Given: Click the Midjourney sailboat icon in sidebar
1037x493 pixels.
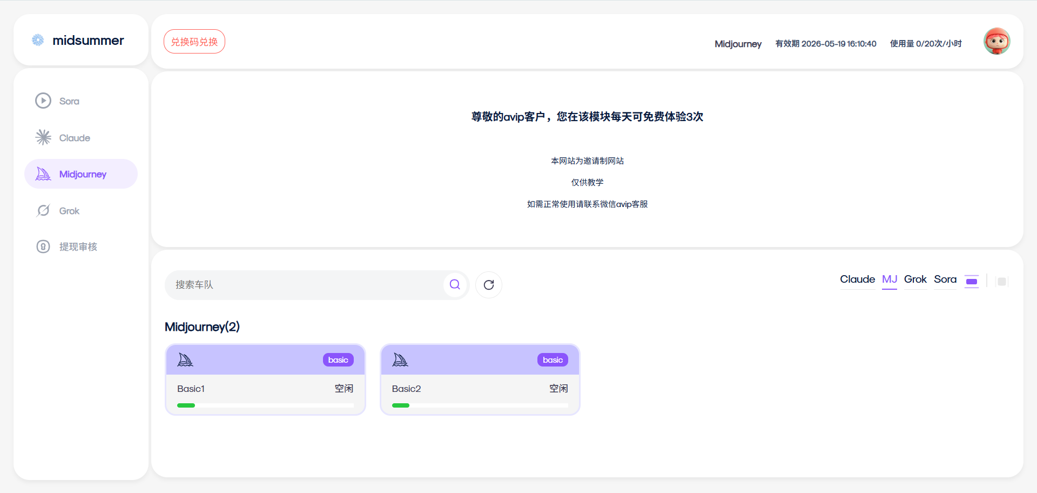Looking at the screenshot, I should click(x=43, y=174).
